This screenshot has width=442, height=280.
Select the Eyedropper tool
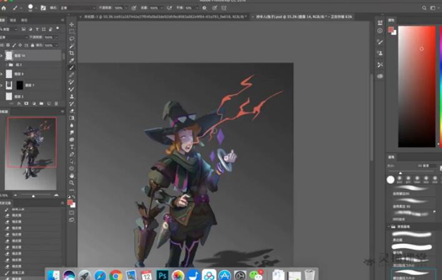coord(72,60)
